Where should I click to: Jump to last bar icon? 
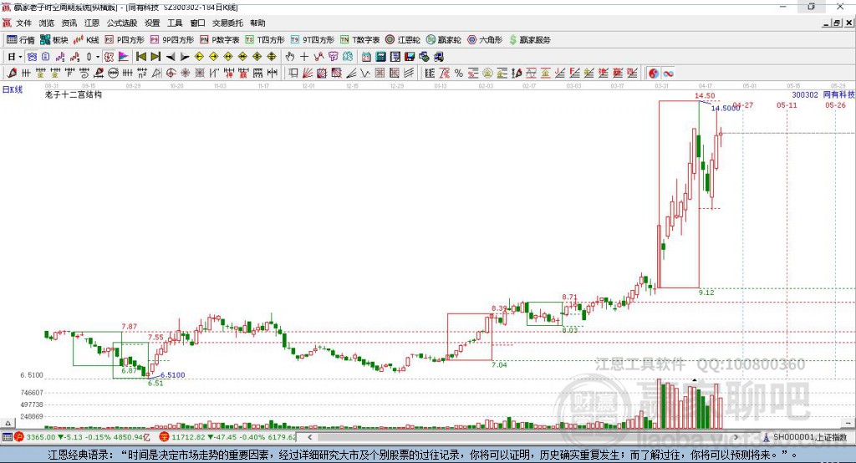(155, 57)
